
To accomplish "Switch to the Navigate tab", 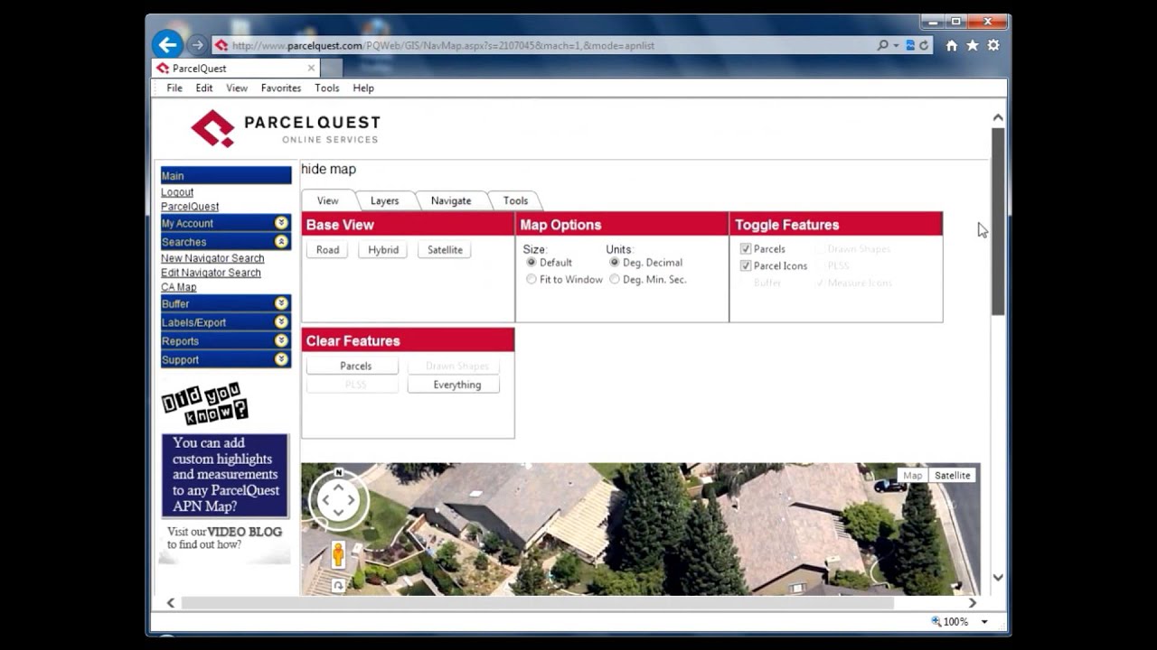I will click(451, 200).
